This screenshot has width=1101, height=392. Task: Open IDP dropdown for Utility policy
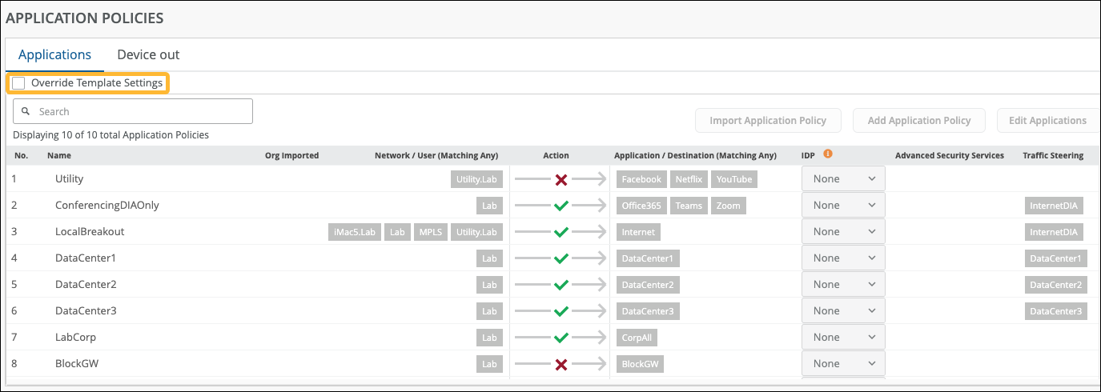point(843,179)
